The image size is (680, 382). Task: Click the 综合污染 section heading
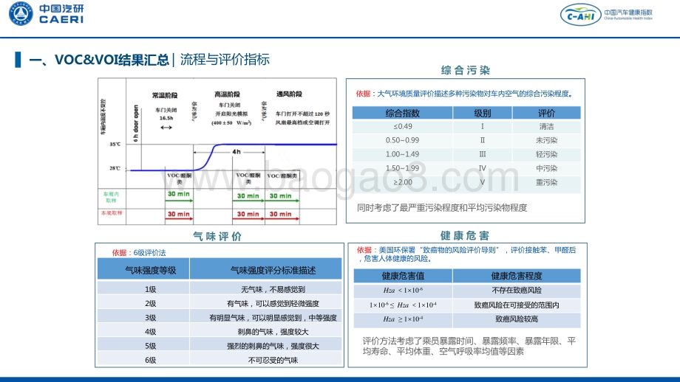tap(466, 70)
